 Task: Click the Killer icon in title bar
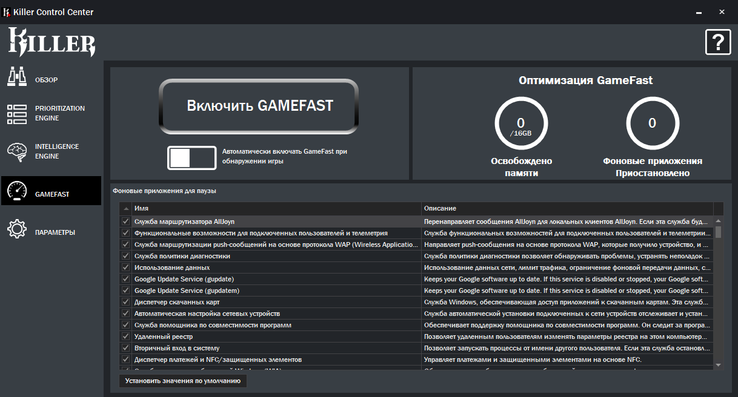[x=7, y=12]
